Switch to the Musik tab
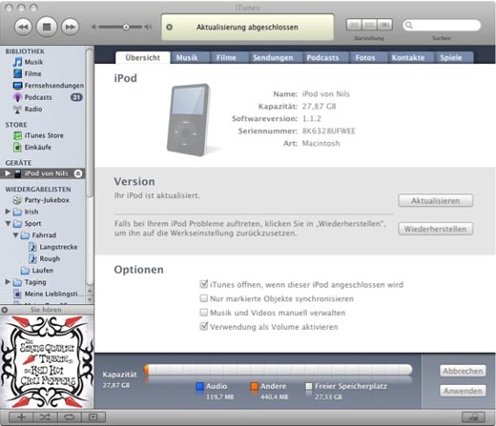The height and width of the screenshot is (426, 496). [187, 58]
